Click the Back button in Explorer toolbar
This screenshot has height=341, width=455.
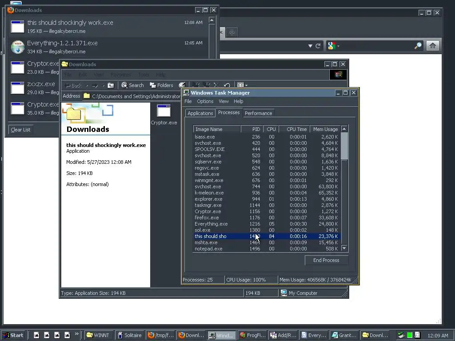pos(74,86)
